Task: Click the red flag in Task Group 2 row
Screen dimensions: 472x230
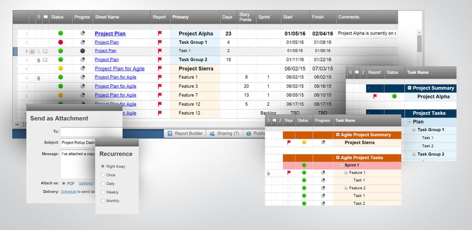Action: [x=160, y=59]
